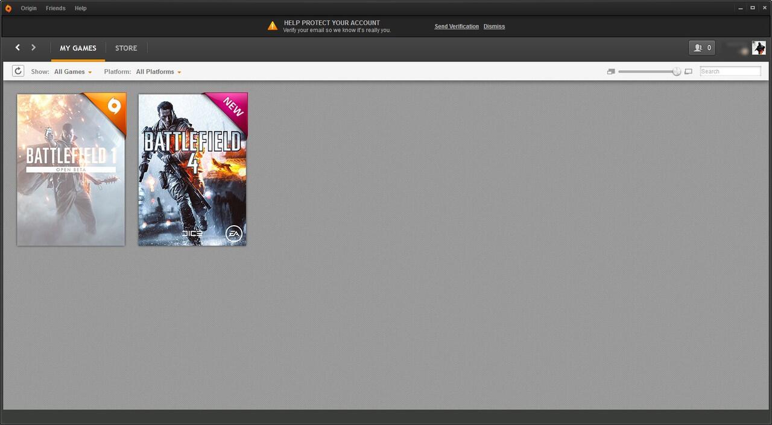
Task: Click into the Search field
Action: pyautogui.click(x=730, y=72)
